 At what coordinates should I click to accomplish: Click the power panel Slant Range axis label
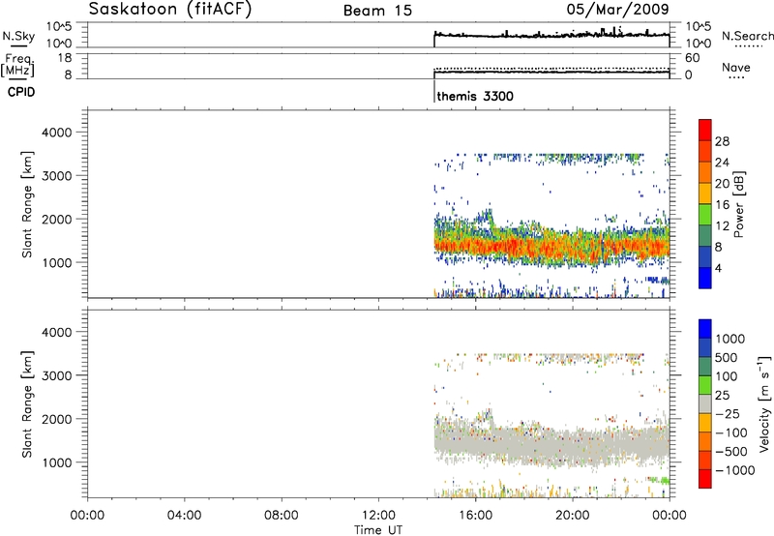point(27,204)
